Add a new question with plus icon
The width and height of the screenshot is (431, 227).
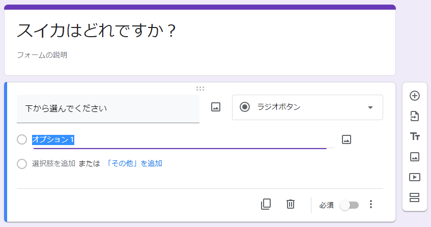415,96
